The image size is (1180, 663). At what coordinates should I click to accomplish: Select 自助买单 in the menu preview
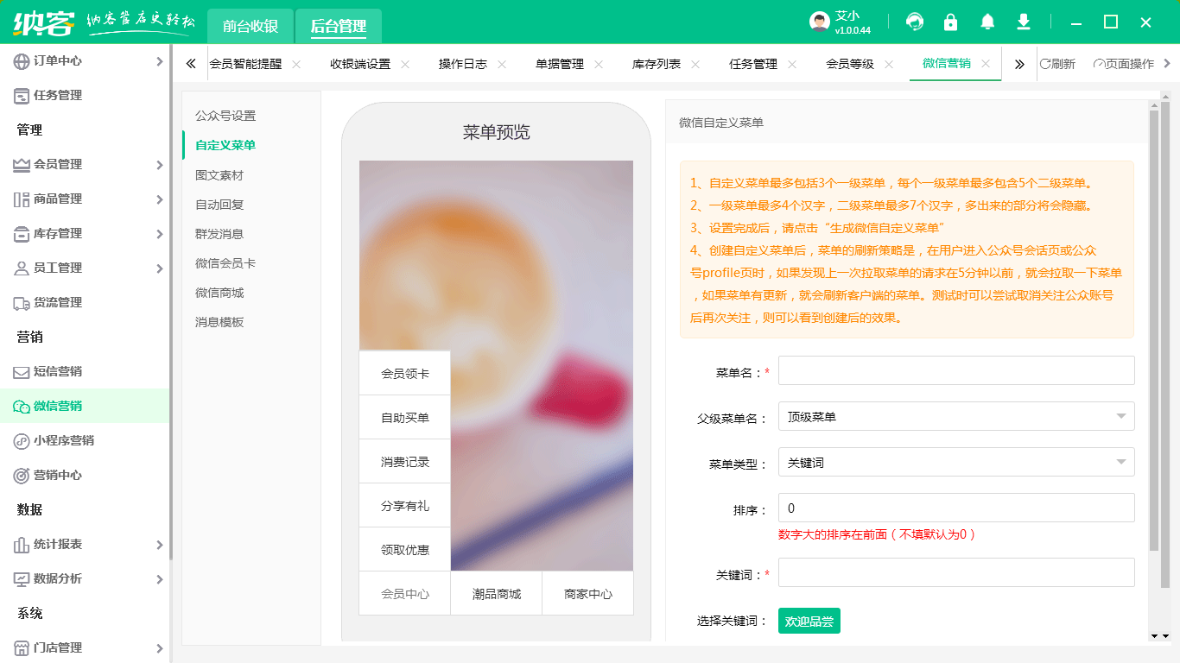(x=404, y=418)
